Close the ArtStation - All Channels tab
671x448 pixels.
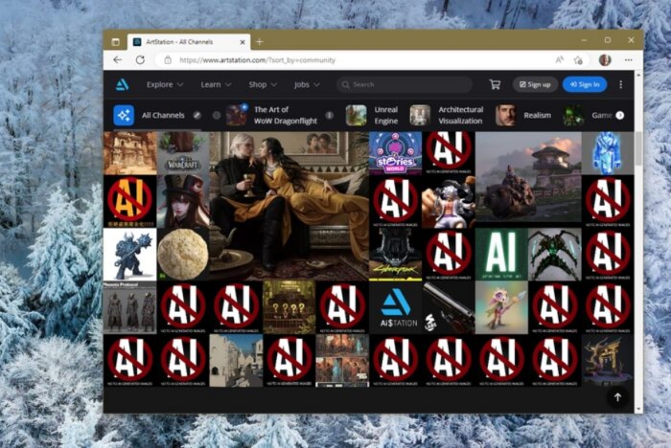click(x=243, y=42)
